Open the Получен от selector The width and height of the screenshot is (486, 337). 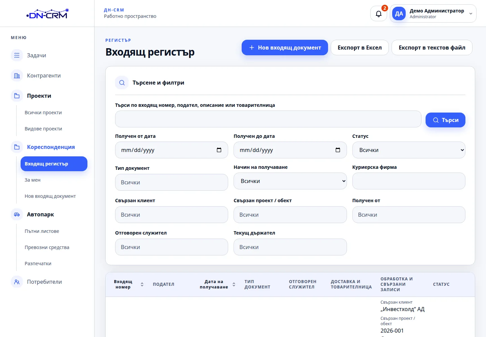409,215
